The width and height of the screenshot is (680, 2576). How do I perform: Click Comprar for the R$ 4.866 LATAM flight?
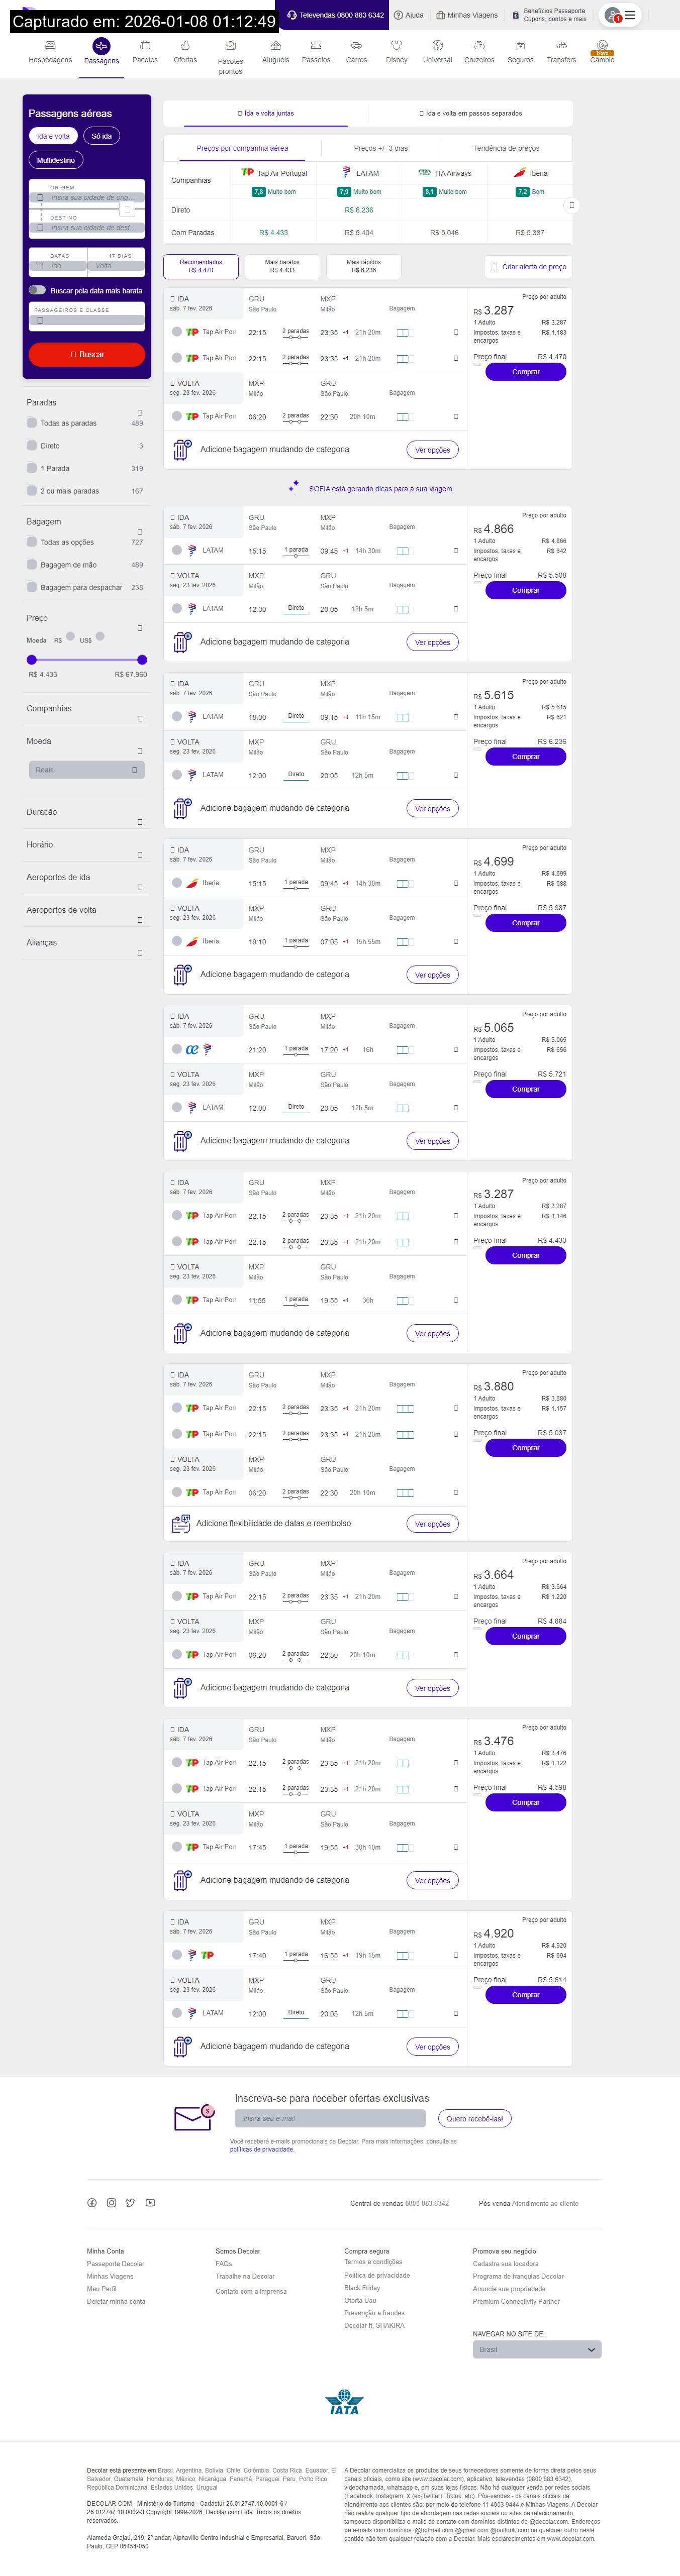(x=525, y=590)
